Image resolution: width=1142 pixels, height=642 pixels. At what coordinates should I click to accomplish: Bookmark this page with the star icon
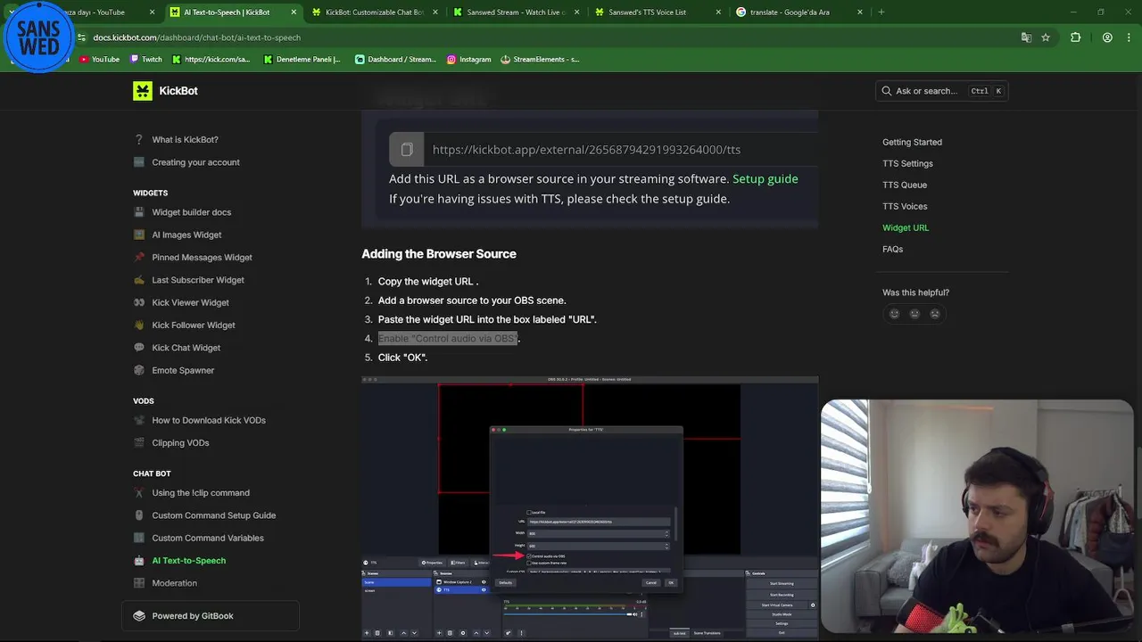pos(1046,37)
